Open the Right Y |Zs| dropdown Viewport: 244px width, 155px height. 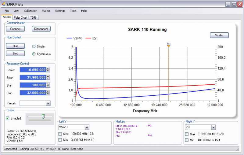pos(213,127)
